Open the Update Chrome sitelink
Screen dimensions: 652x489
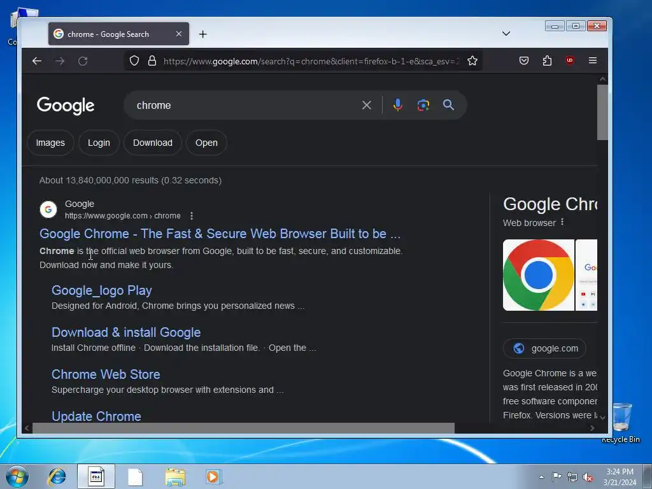coord(96,416)
